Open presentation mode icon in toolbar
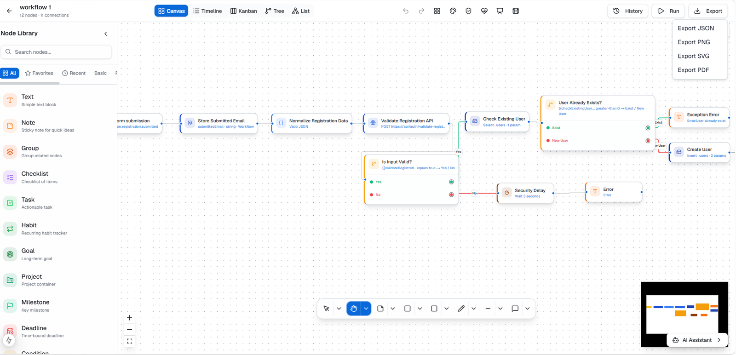 point(500,11)
